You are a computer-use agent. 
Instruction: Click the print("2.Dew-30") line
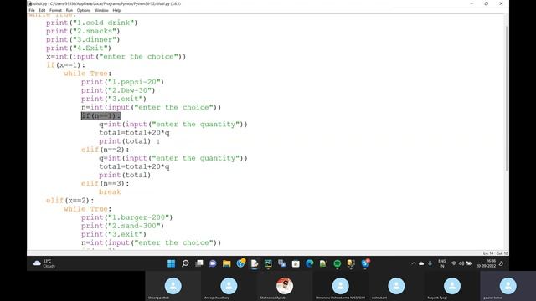tap(118, 90)
